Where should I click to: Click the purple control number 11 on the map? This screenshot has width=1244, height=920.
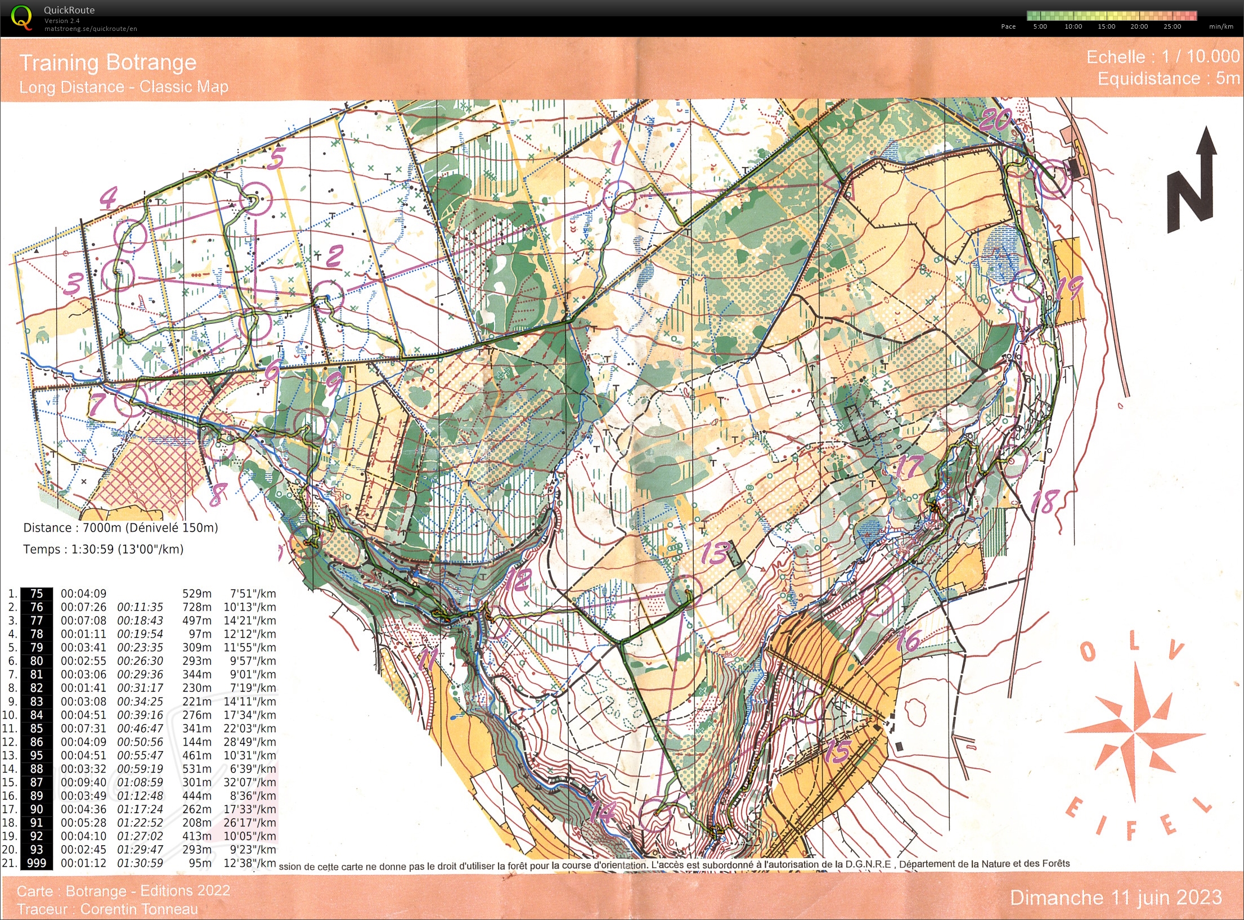(x=429, y=659)
